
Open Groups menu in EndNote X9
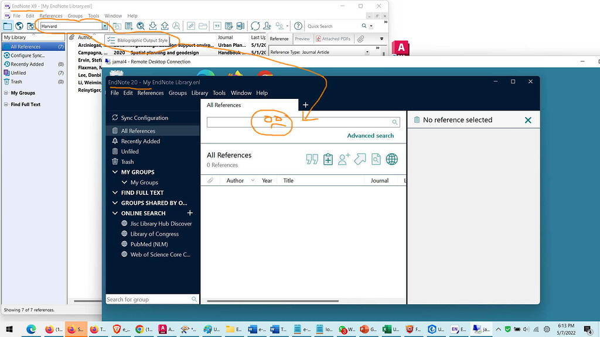75,16
